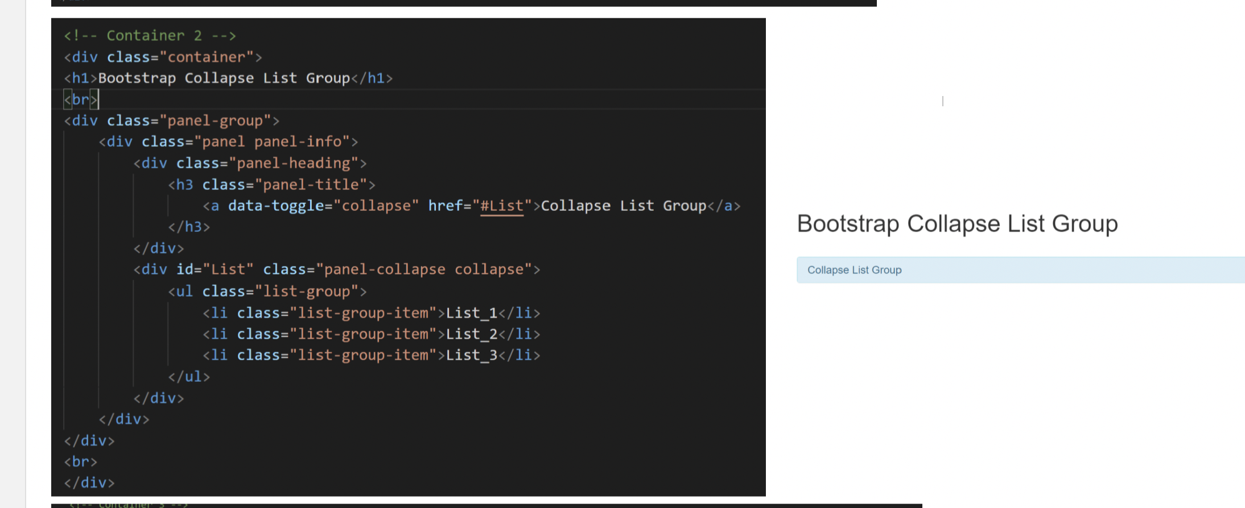Image resolution: width=1245 pixels, height=508 pixels.
Task: Click the h1 Bootstrap Collapse List Group code line
Action: pos(228,78)
